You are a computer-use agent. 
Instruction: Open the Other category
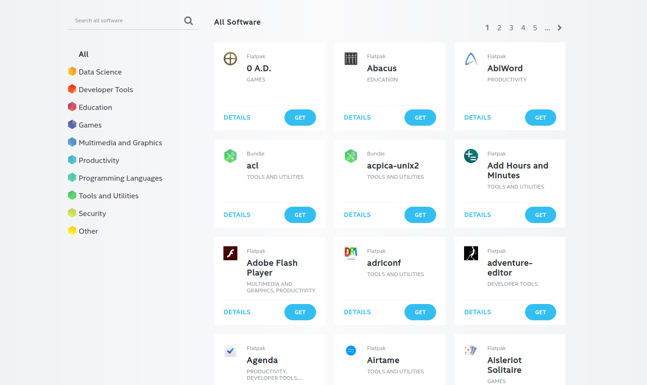[x=88, y=231]
